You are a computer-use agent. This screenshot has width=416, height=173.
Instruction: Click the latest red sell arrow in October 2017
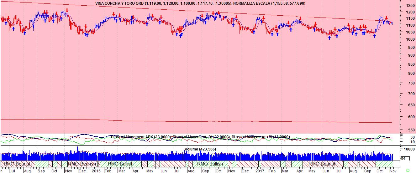[387, 18]
